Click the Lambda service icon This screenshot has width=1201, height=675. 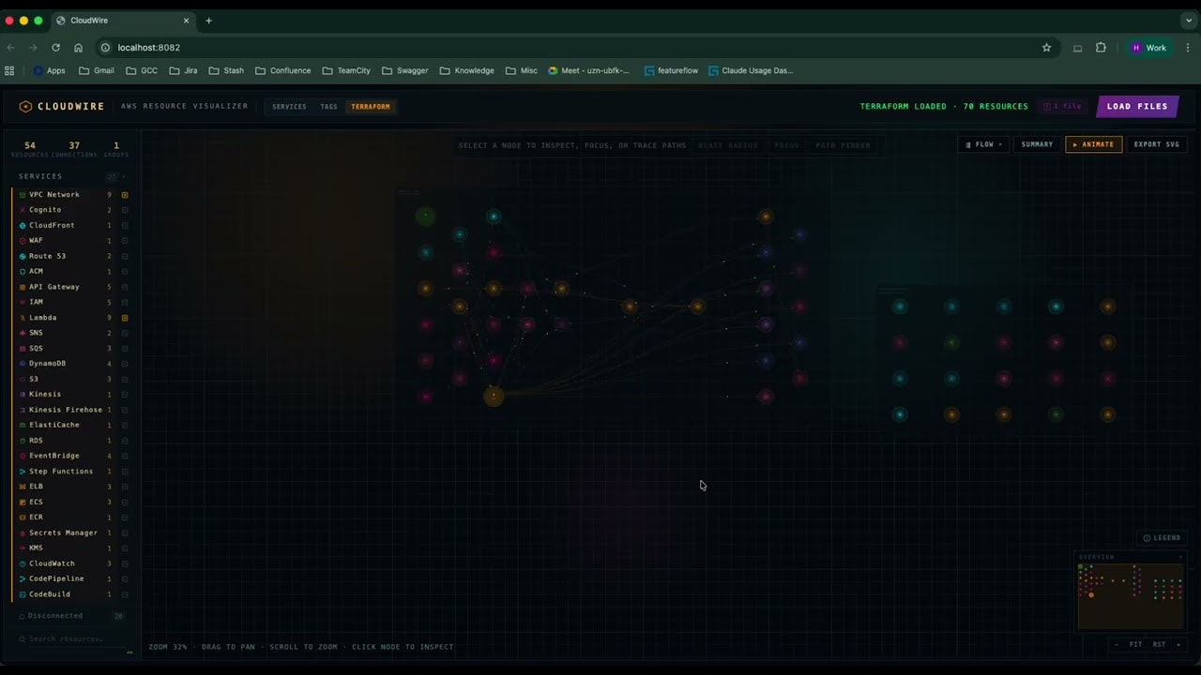(x=23, y=318)
